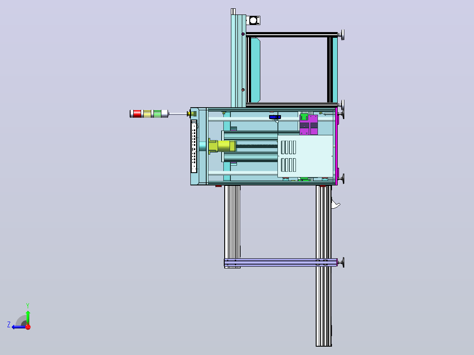Select the magenta side plate on machine's right edge
The height and width of the screenshot is (355, 474).
[x=336, y=146]
